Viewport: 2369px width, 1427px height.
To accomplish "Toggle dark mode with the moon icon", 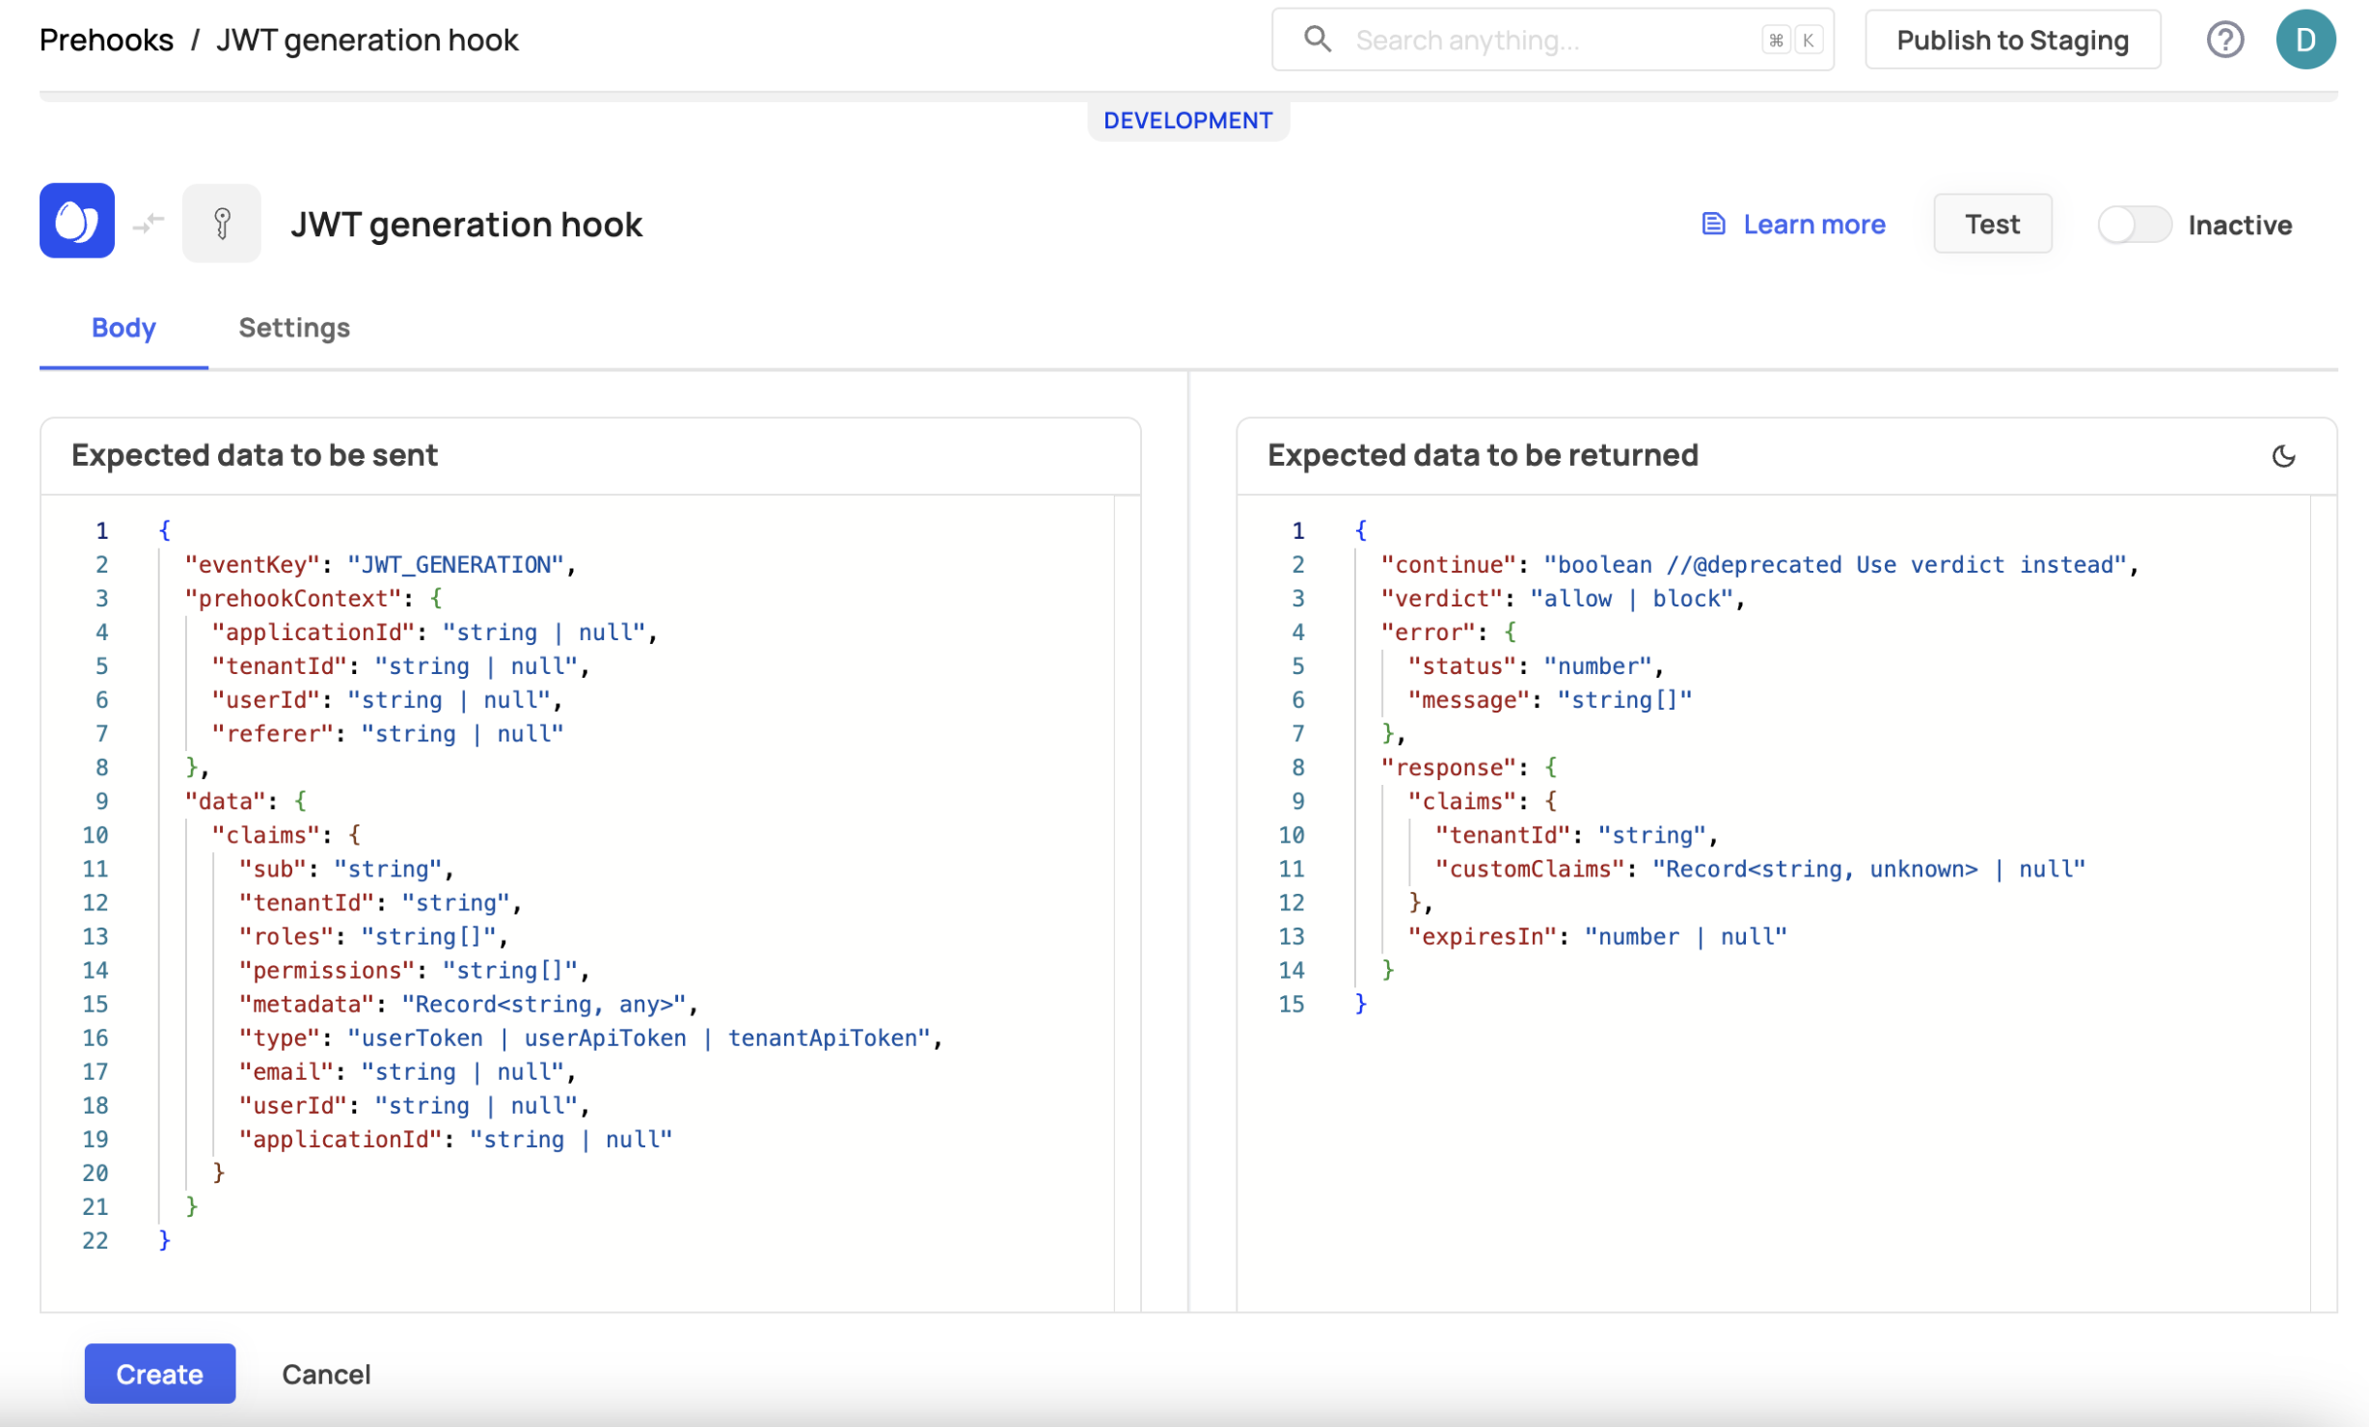I will pyautogui.click(x=2282, y=456).
